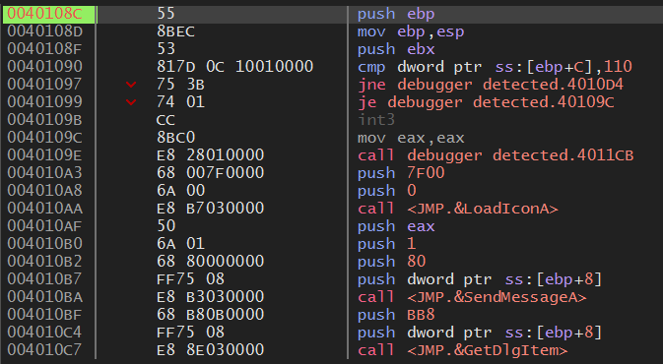Select address 004010B2
663x364 pixels.
pyautogui.click(x=44, y=262)
